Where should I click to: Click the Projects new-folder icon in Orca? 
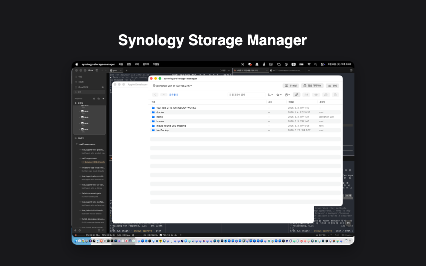point(99,98)
